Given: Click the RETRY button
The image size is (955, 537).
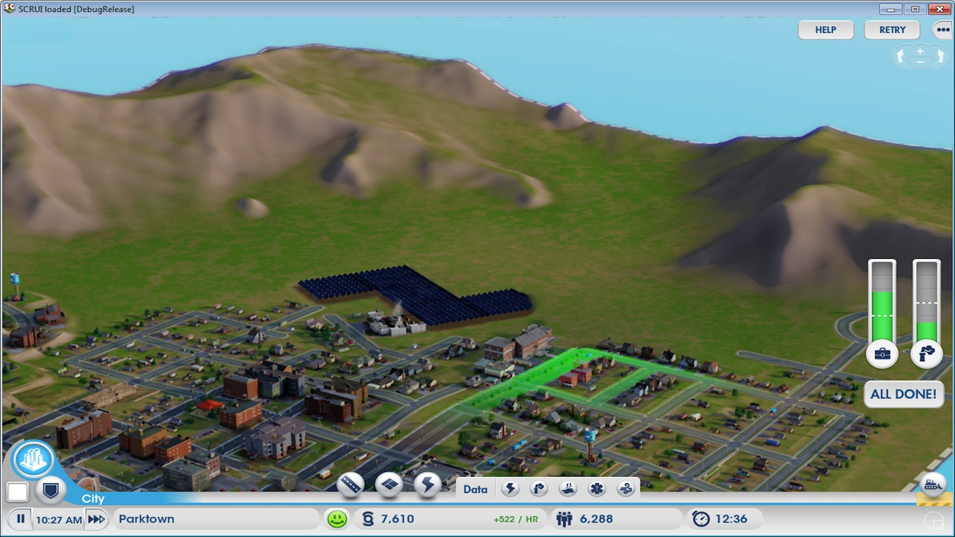Looking at the screenshot, I should point(892,30).
